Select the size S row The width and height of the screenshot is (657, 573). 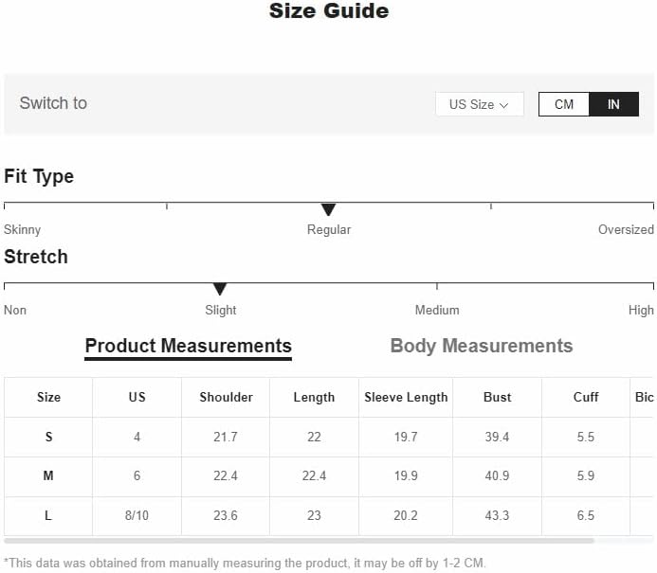[x=328, y=437]
